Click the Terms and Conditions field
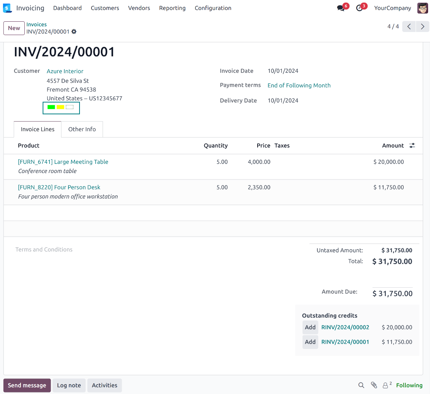Viewport: 430px width, 394px height. point(44,250)
